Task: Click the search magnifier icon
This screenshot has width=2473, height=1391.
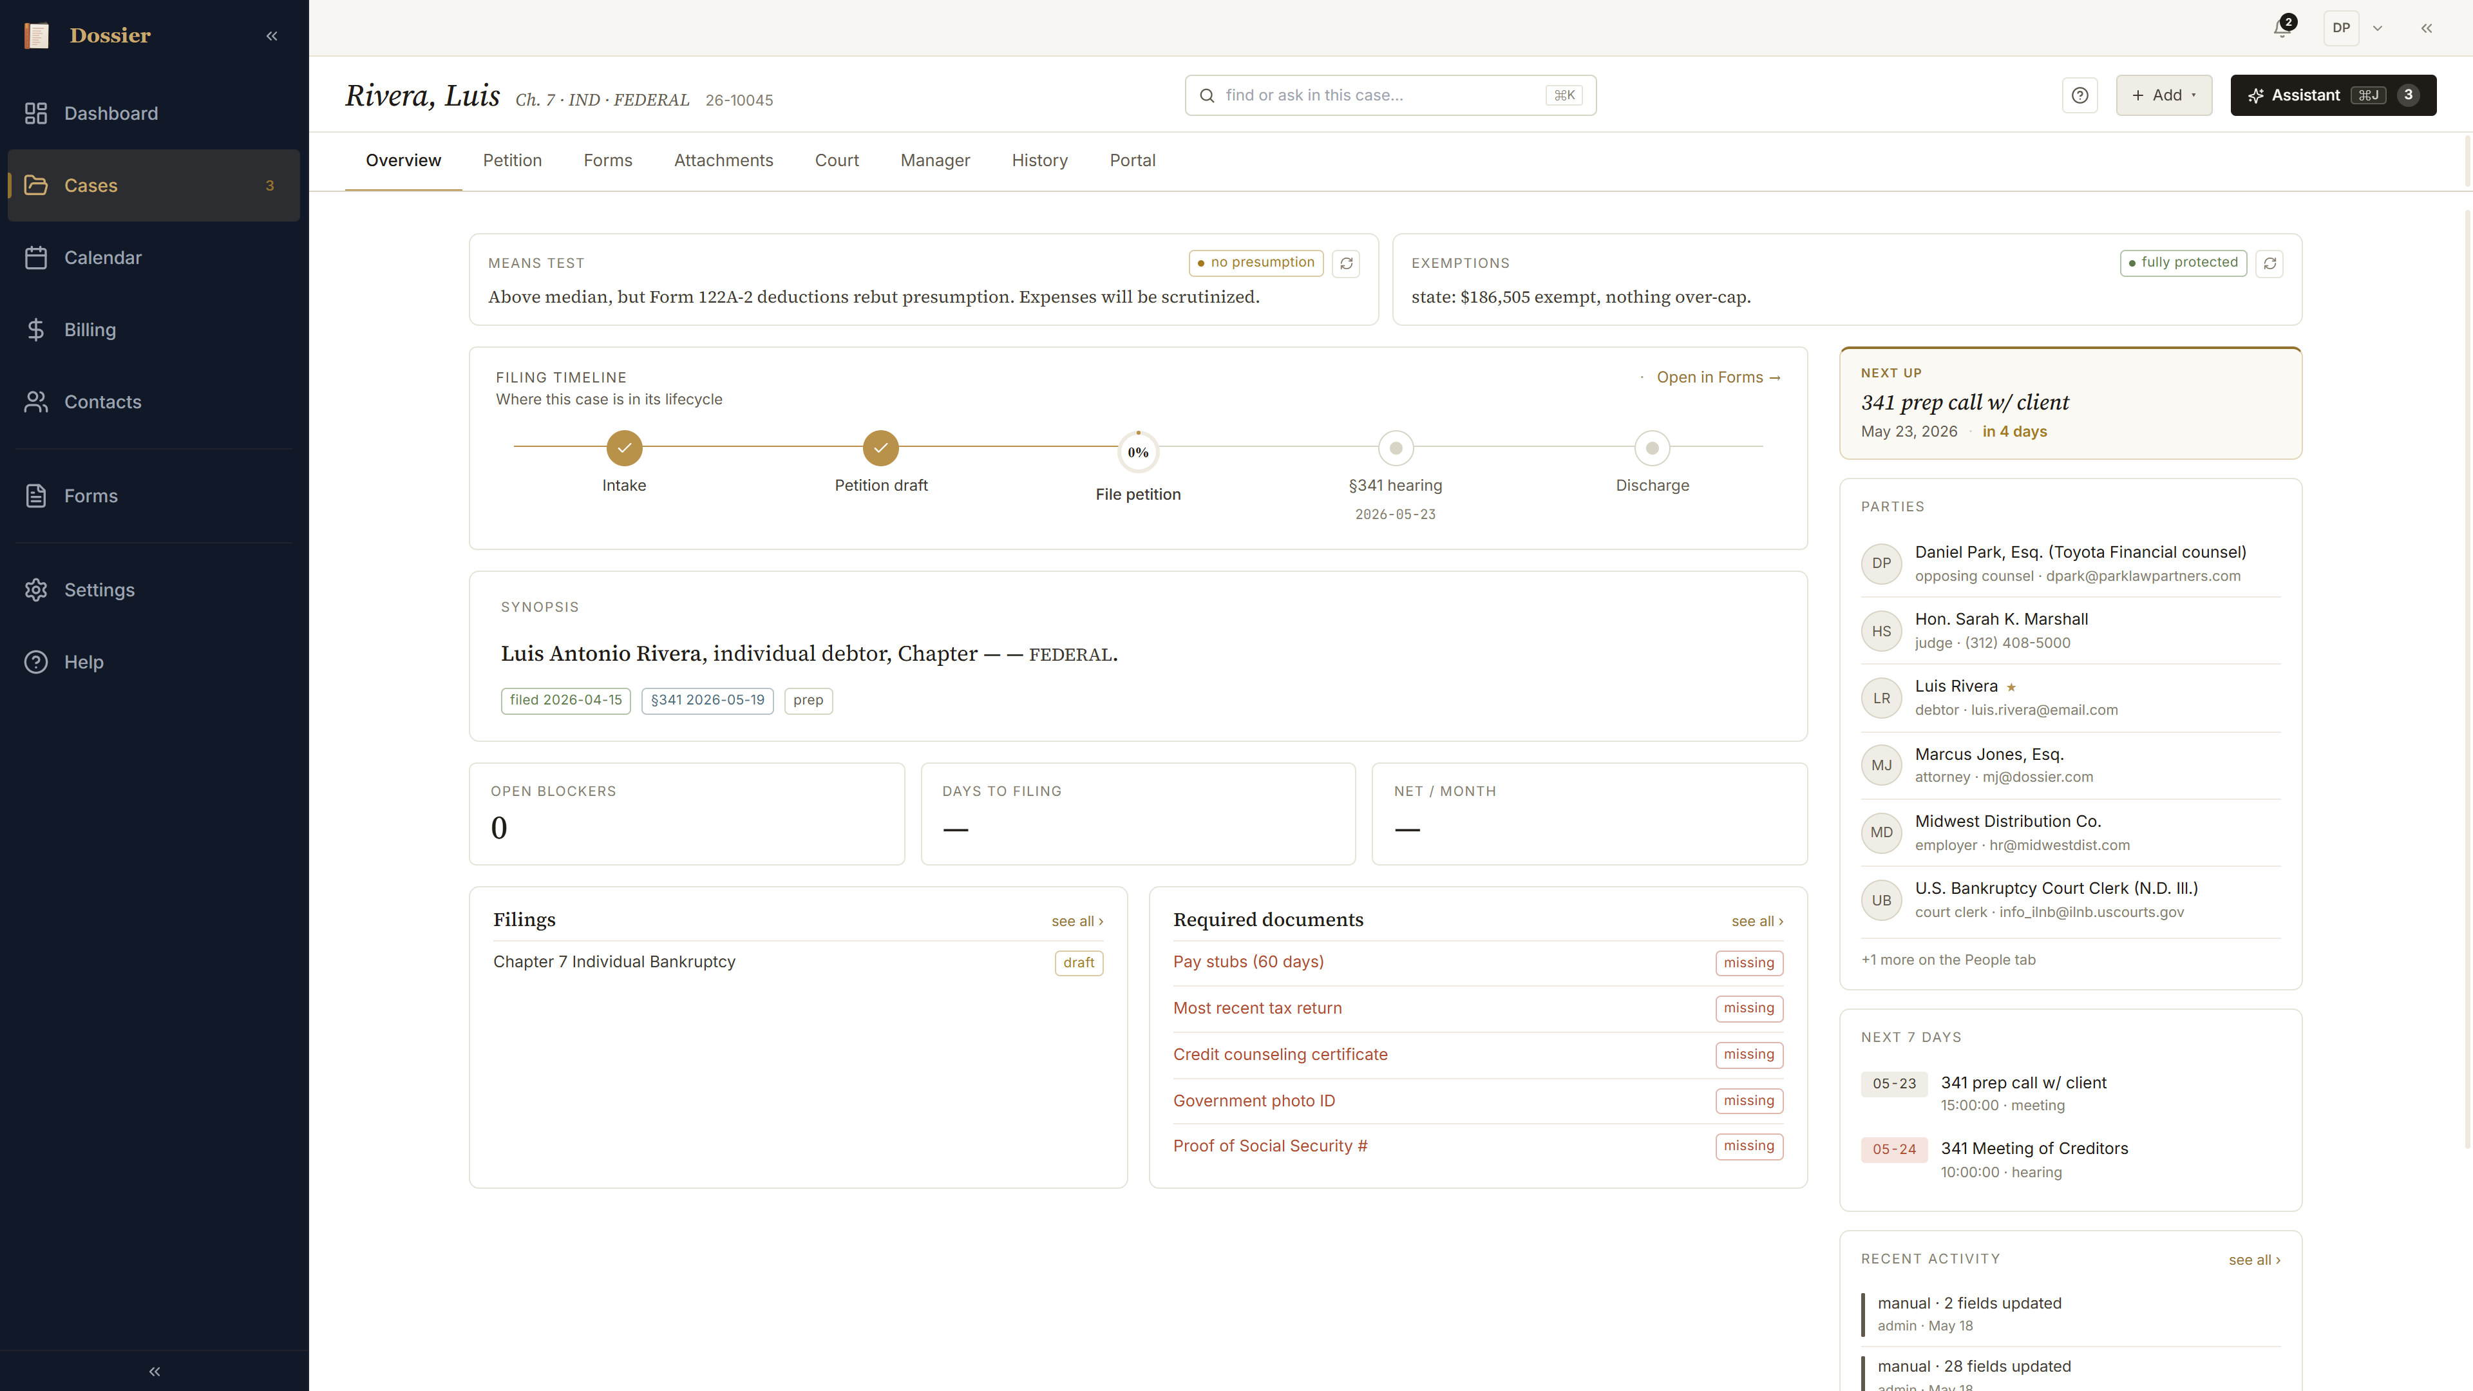Action: [1207, 95]
